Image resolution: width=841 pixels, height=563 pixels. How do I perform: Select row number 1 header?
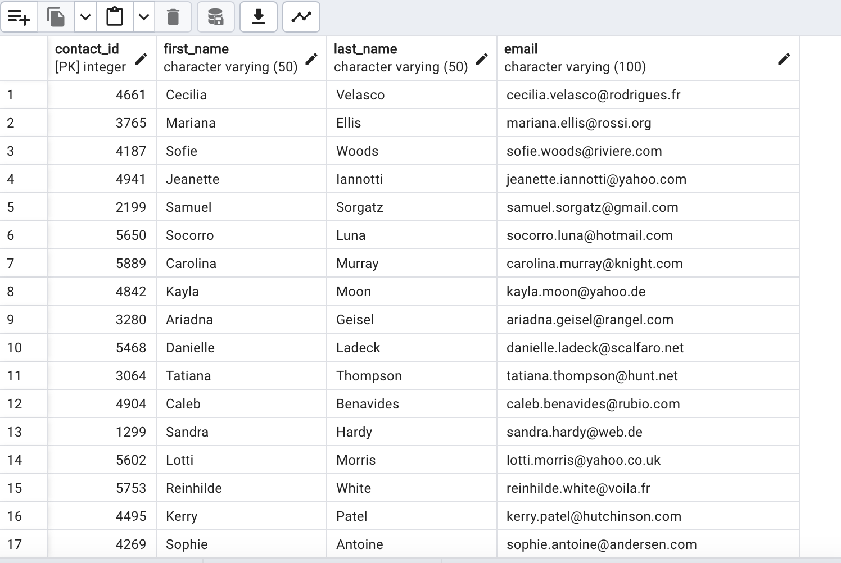tap(24, 95)
